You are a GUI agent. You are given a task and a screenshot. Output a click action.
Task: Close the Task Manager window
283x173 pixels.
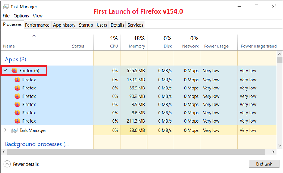point(274,7)
